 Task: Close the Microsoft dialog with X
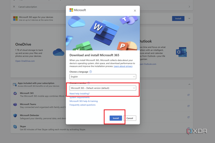tap(135, 11)
